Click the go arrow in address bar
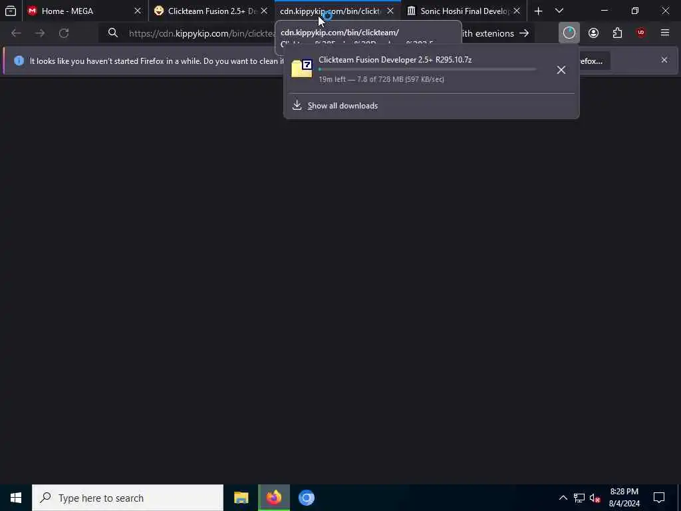The width and height of the screenshot is (681, 511). pos(524,33)
